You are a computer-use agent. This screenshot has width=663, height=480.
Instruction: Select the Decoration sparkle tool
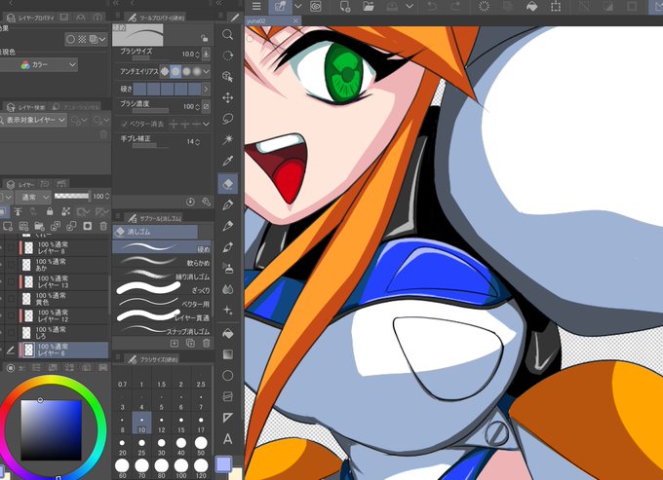point(227,311)
